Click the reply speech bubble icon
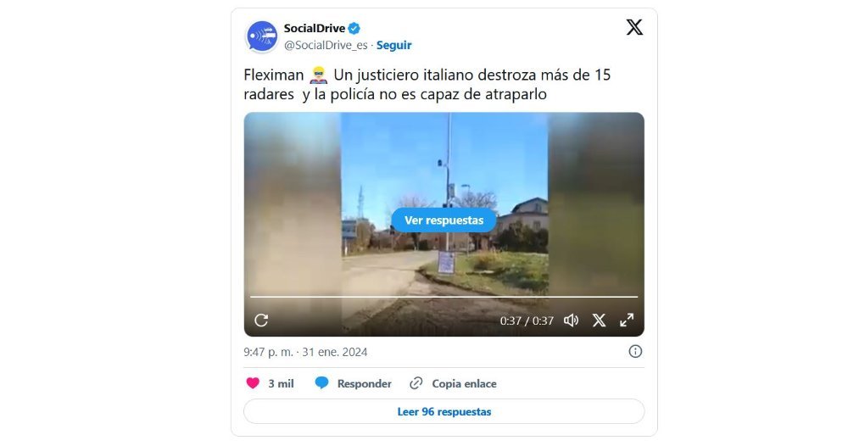 [x=321, y=383]
